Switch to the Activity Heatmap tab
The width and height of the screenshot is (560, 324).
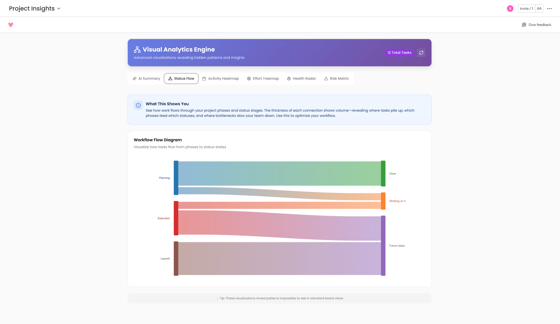click(x=221, y=78)
